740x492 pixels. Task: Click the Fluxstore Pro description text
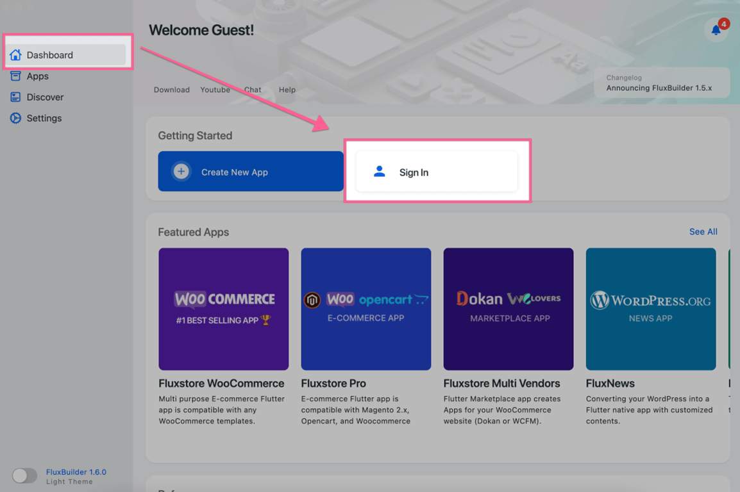356,410
